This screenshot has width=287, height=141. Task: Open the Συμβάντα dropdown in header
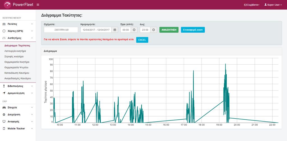click(x=252, y=5)
